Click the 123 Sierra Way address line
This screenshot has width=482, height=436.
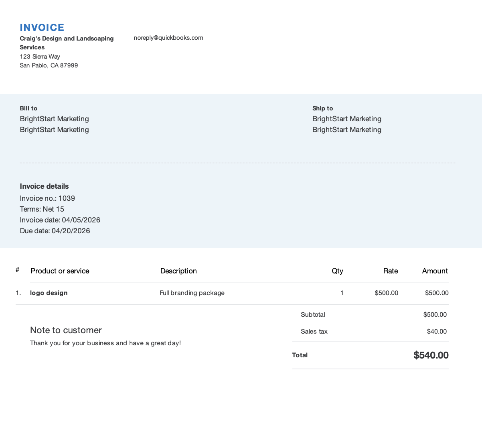click(x=40, y=57)
